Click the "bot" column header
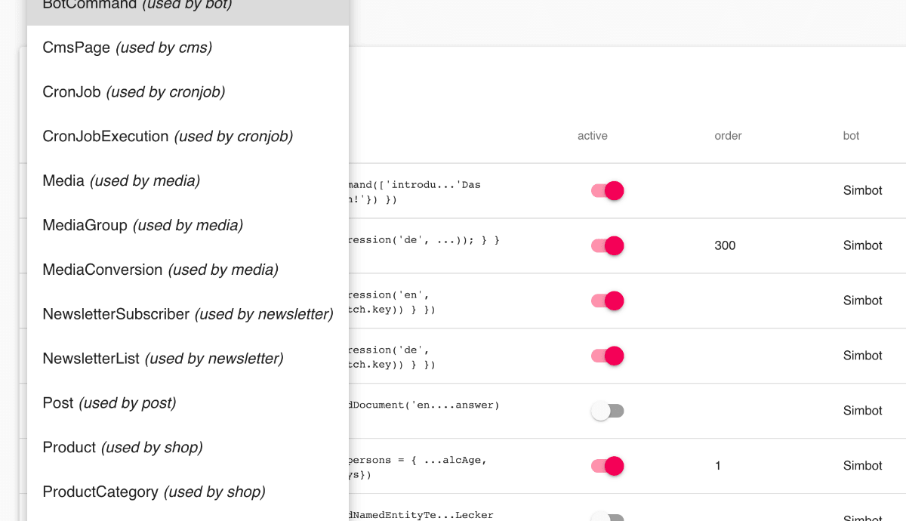 (851, 136)
